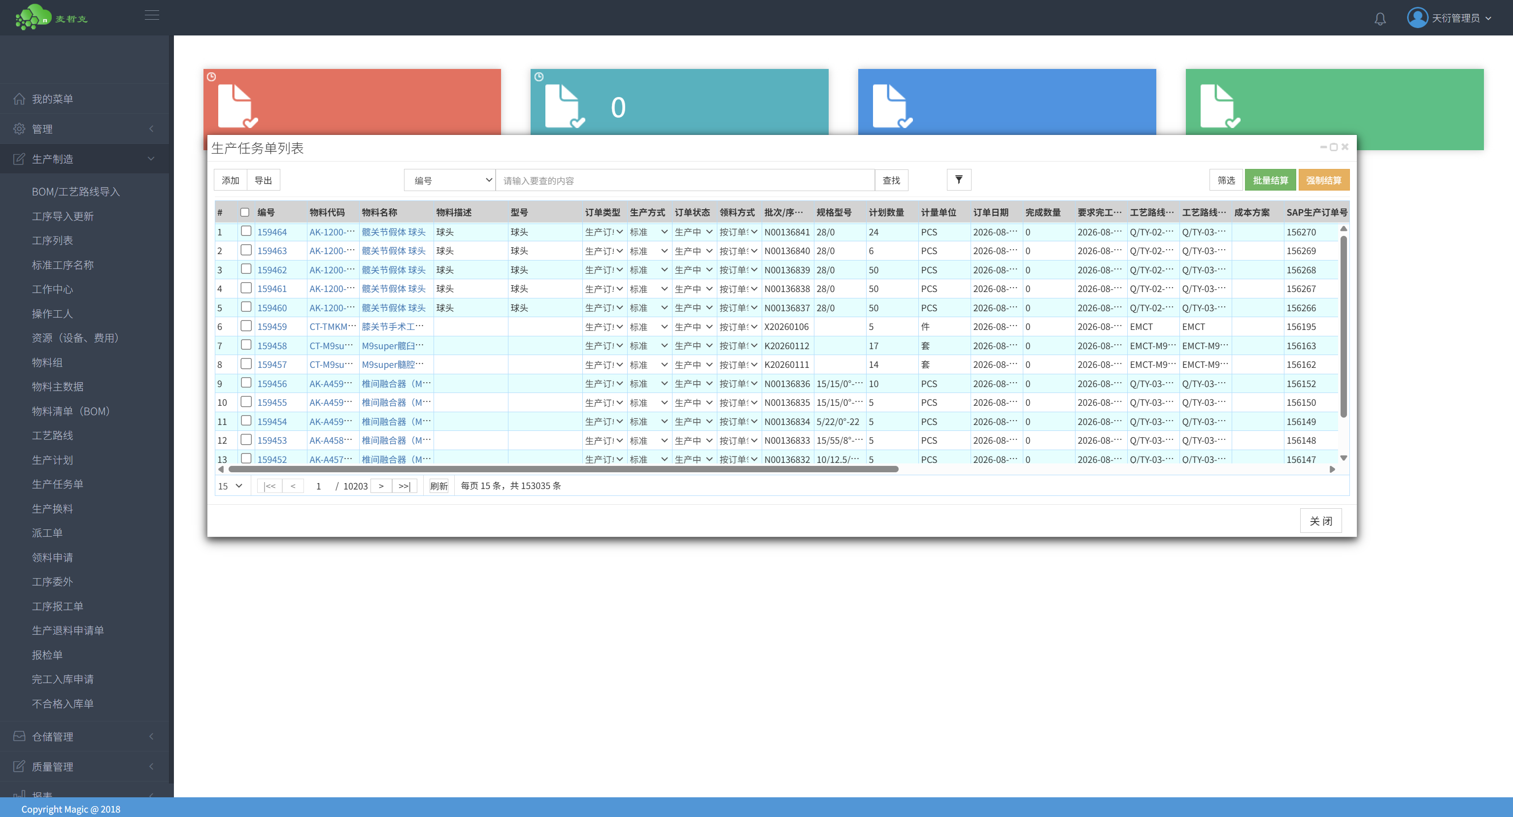
Task: Go to the previous page button
Action: coord(293,486)
